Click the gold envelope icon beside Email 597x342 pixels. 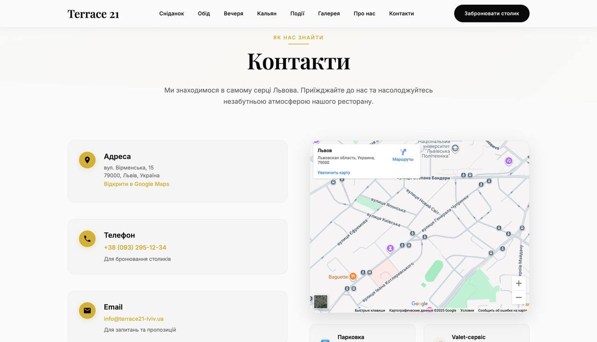click(x=87, y=310)
